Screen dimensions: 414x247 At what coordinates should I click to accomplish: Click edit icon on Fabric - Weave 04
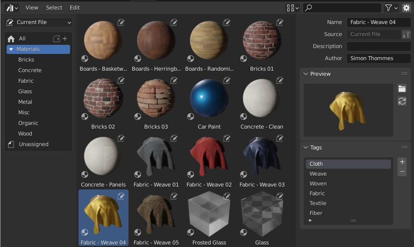[121, 196]
